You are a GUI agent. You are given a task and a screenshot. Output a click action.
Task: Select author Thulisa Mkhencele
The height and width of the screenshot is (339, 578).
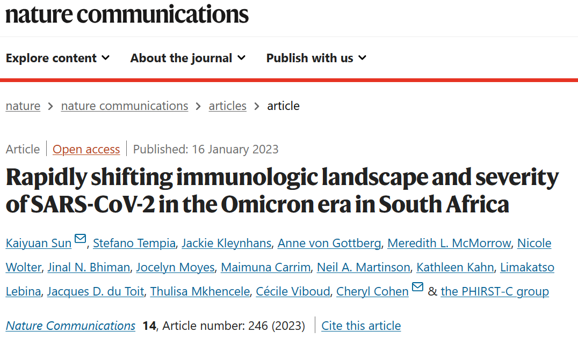(200, 291)
